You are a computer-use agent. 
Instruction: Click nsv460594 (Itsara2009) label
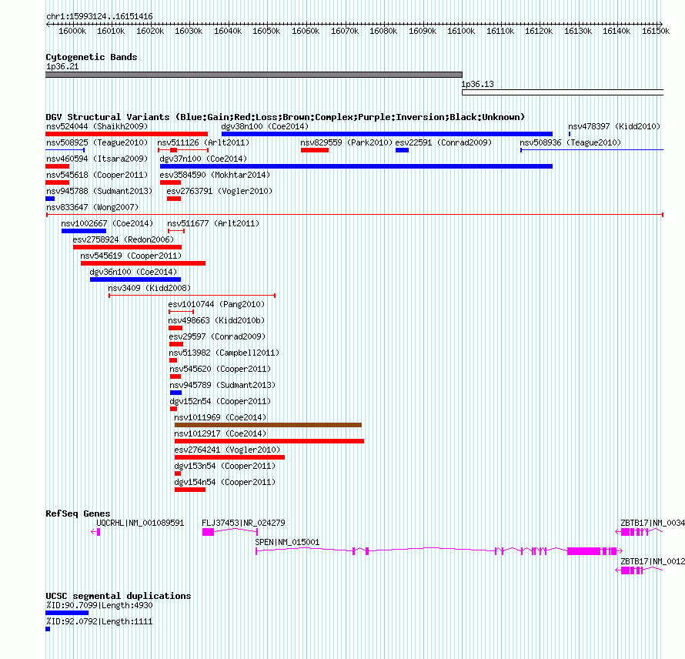click(x=97, y=159)
